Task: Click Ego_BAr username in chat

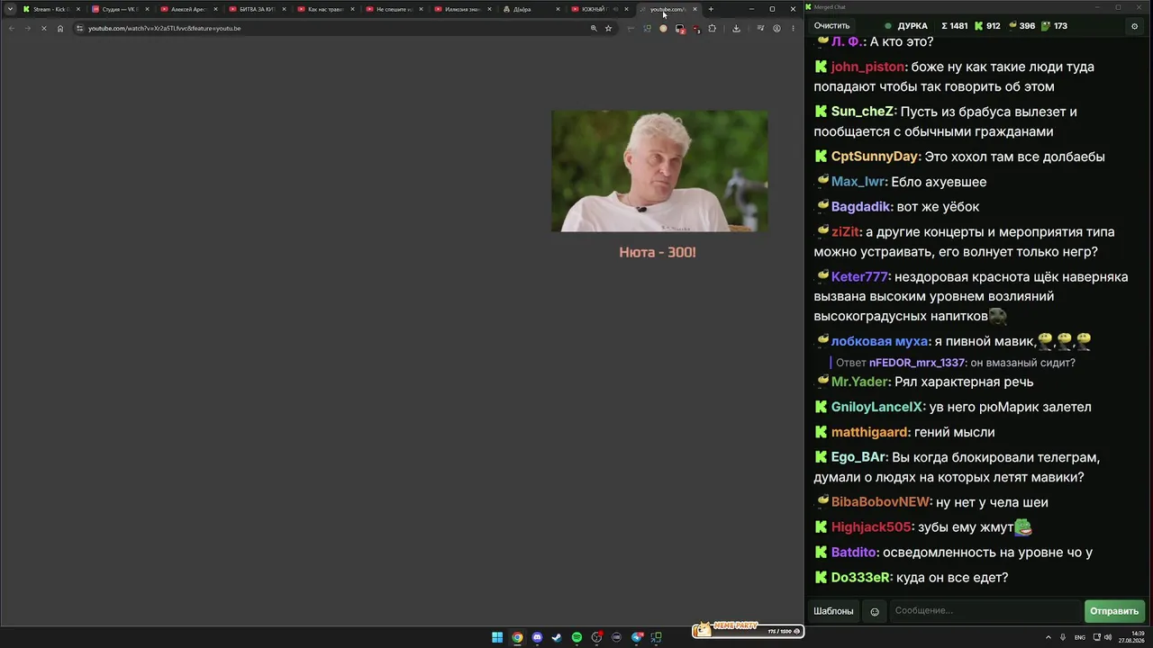Action: (858, 457)
